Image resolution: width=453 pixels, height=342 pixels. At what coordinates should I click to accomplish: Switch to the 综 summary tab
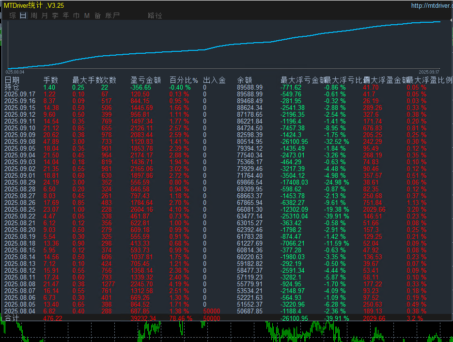[x=13, y=16]
